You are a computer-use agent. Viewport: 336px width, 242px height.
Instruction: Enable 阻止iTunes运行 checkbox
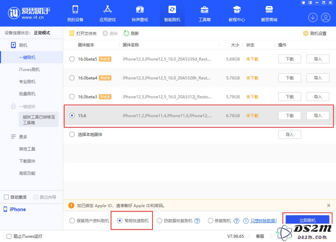pyautogui.click(x=9, y=236)
